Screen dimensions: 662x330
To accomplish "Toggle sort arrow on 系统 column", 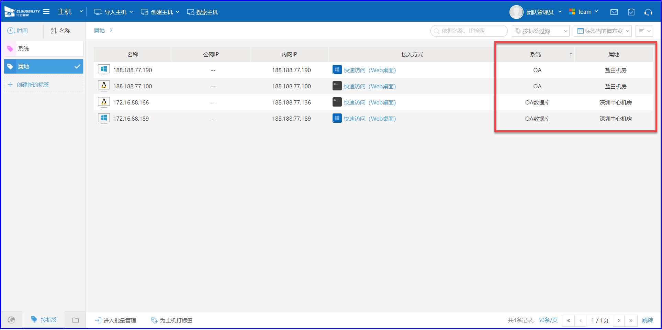I will [x=571, y=55].
